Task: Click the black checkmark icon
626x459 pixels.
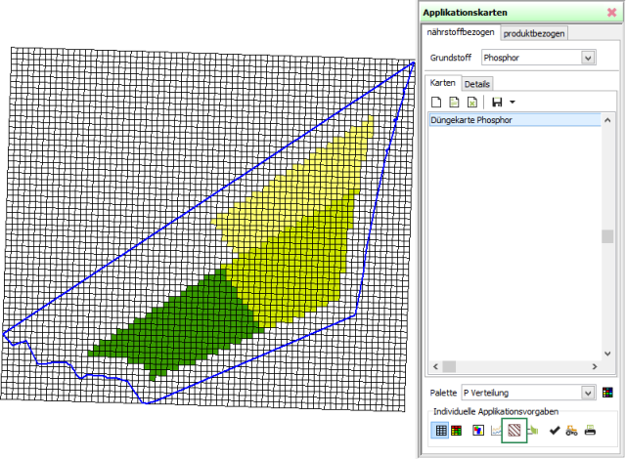Action: point(555,430)
